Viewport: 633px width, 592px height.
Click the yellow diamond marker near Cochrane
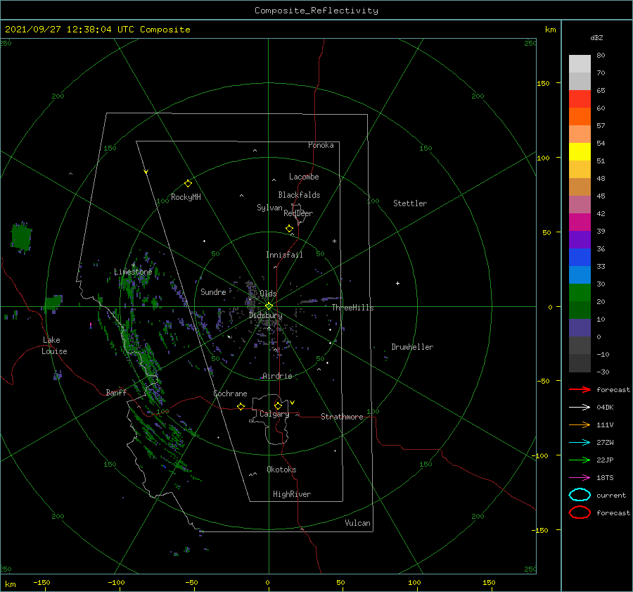[241, 406]
